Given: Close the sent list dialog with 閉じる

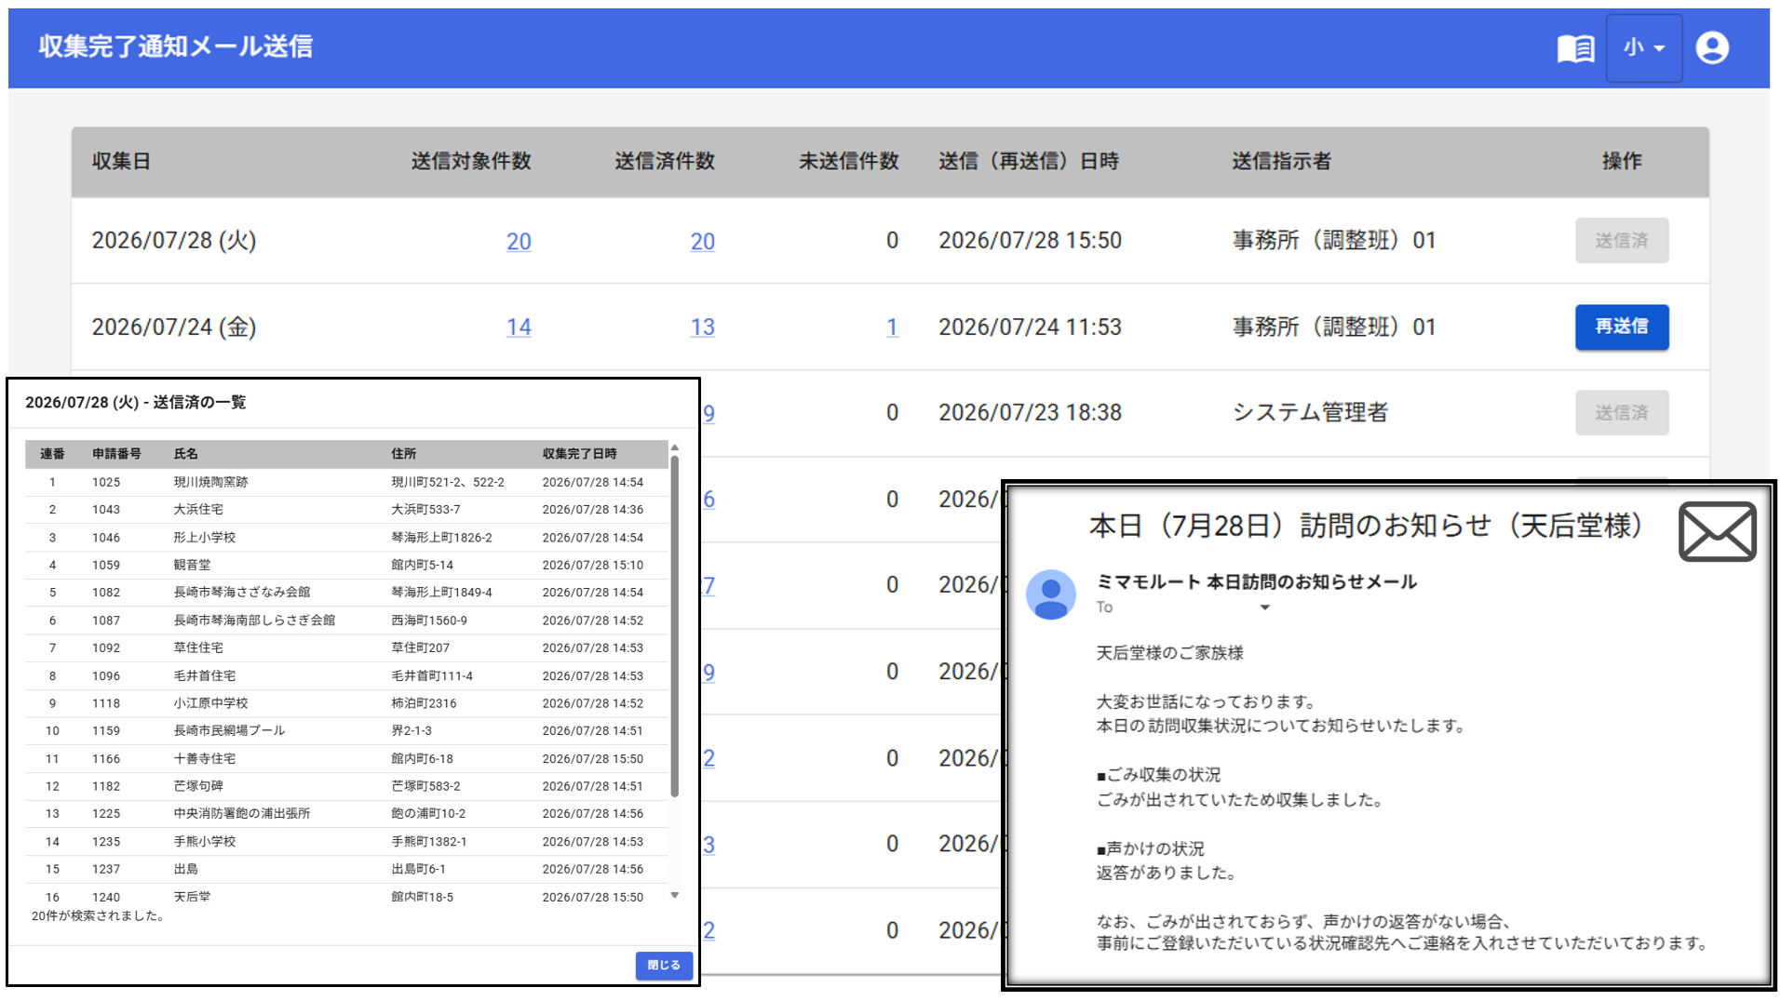Looking at the screenshot, I should tap(664, 965).
